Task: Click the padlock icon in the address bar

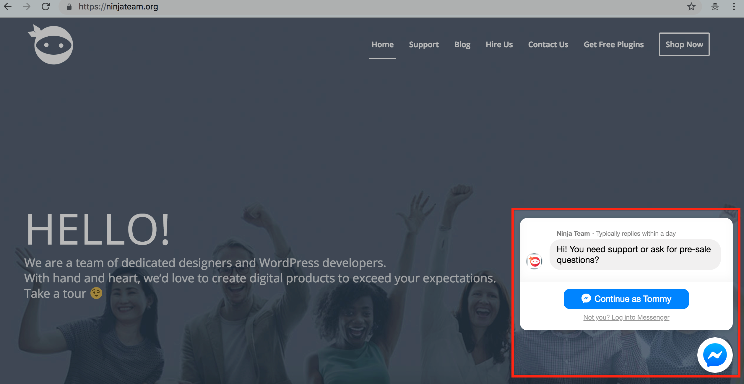Action: pos(69,7)
